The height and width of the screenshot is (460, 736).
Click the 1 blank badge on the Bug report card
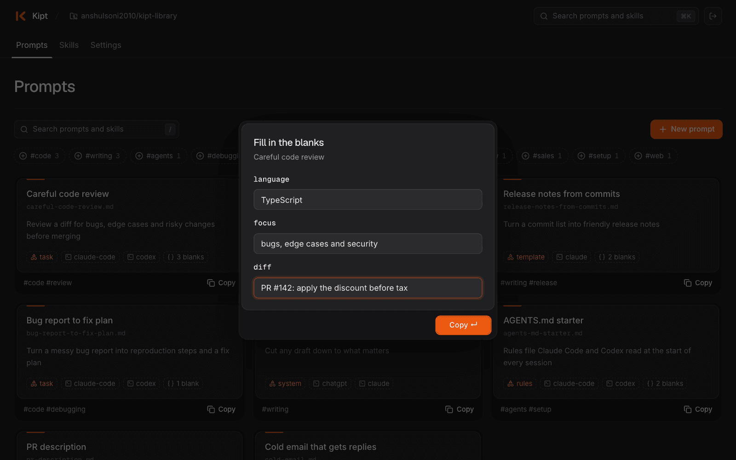(183, 384)
